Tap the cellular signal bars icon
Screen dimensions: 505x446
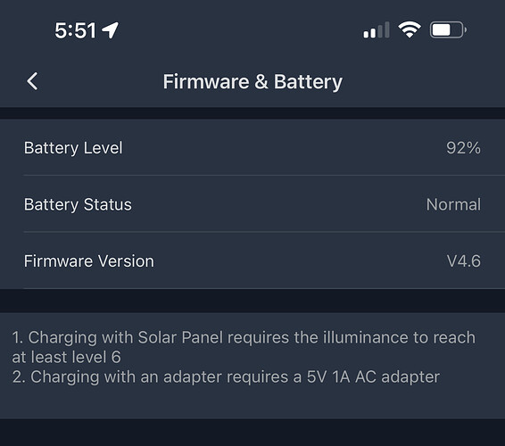377,30
